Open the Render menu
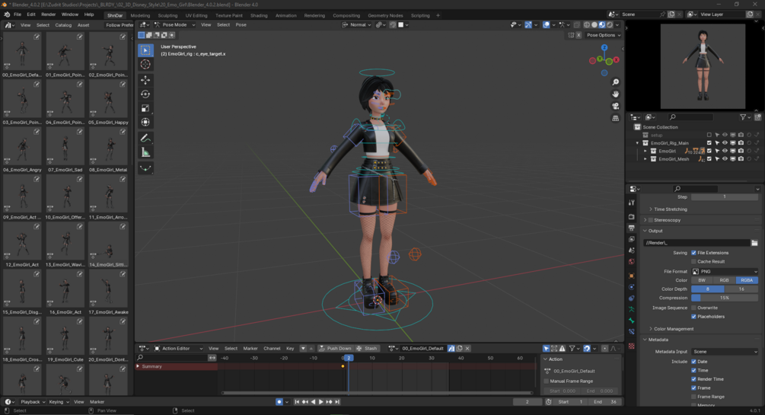The height and width of the screenshot is (415, 765). pyautogui.click(x=48, y=14)
